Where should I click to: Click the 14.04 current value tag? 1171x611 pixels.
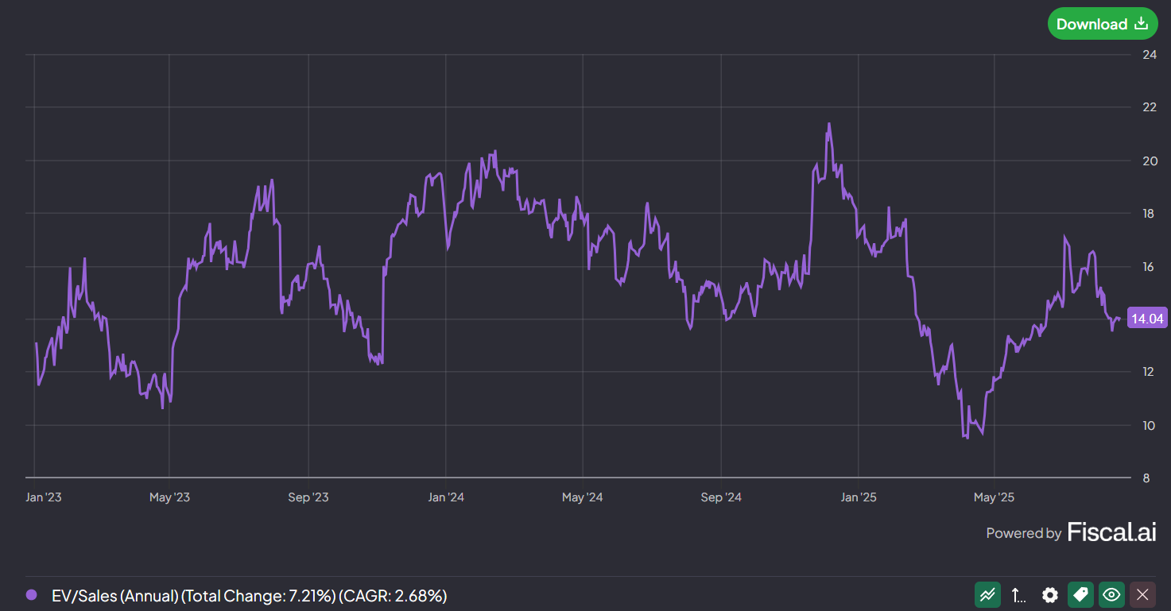point(1147,319)
